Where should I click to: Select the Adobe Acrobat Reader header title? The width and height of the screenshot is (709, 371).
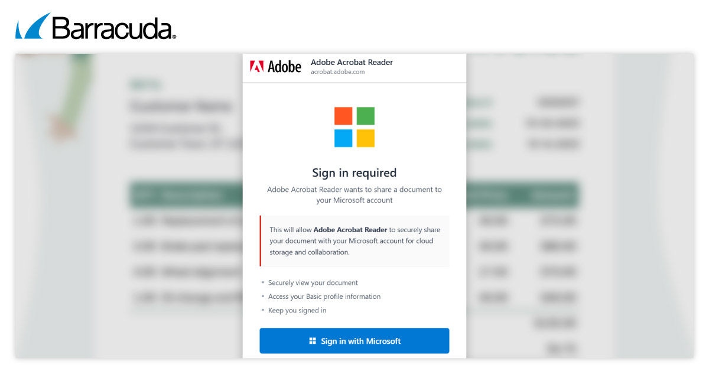[x=352, y=62]
